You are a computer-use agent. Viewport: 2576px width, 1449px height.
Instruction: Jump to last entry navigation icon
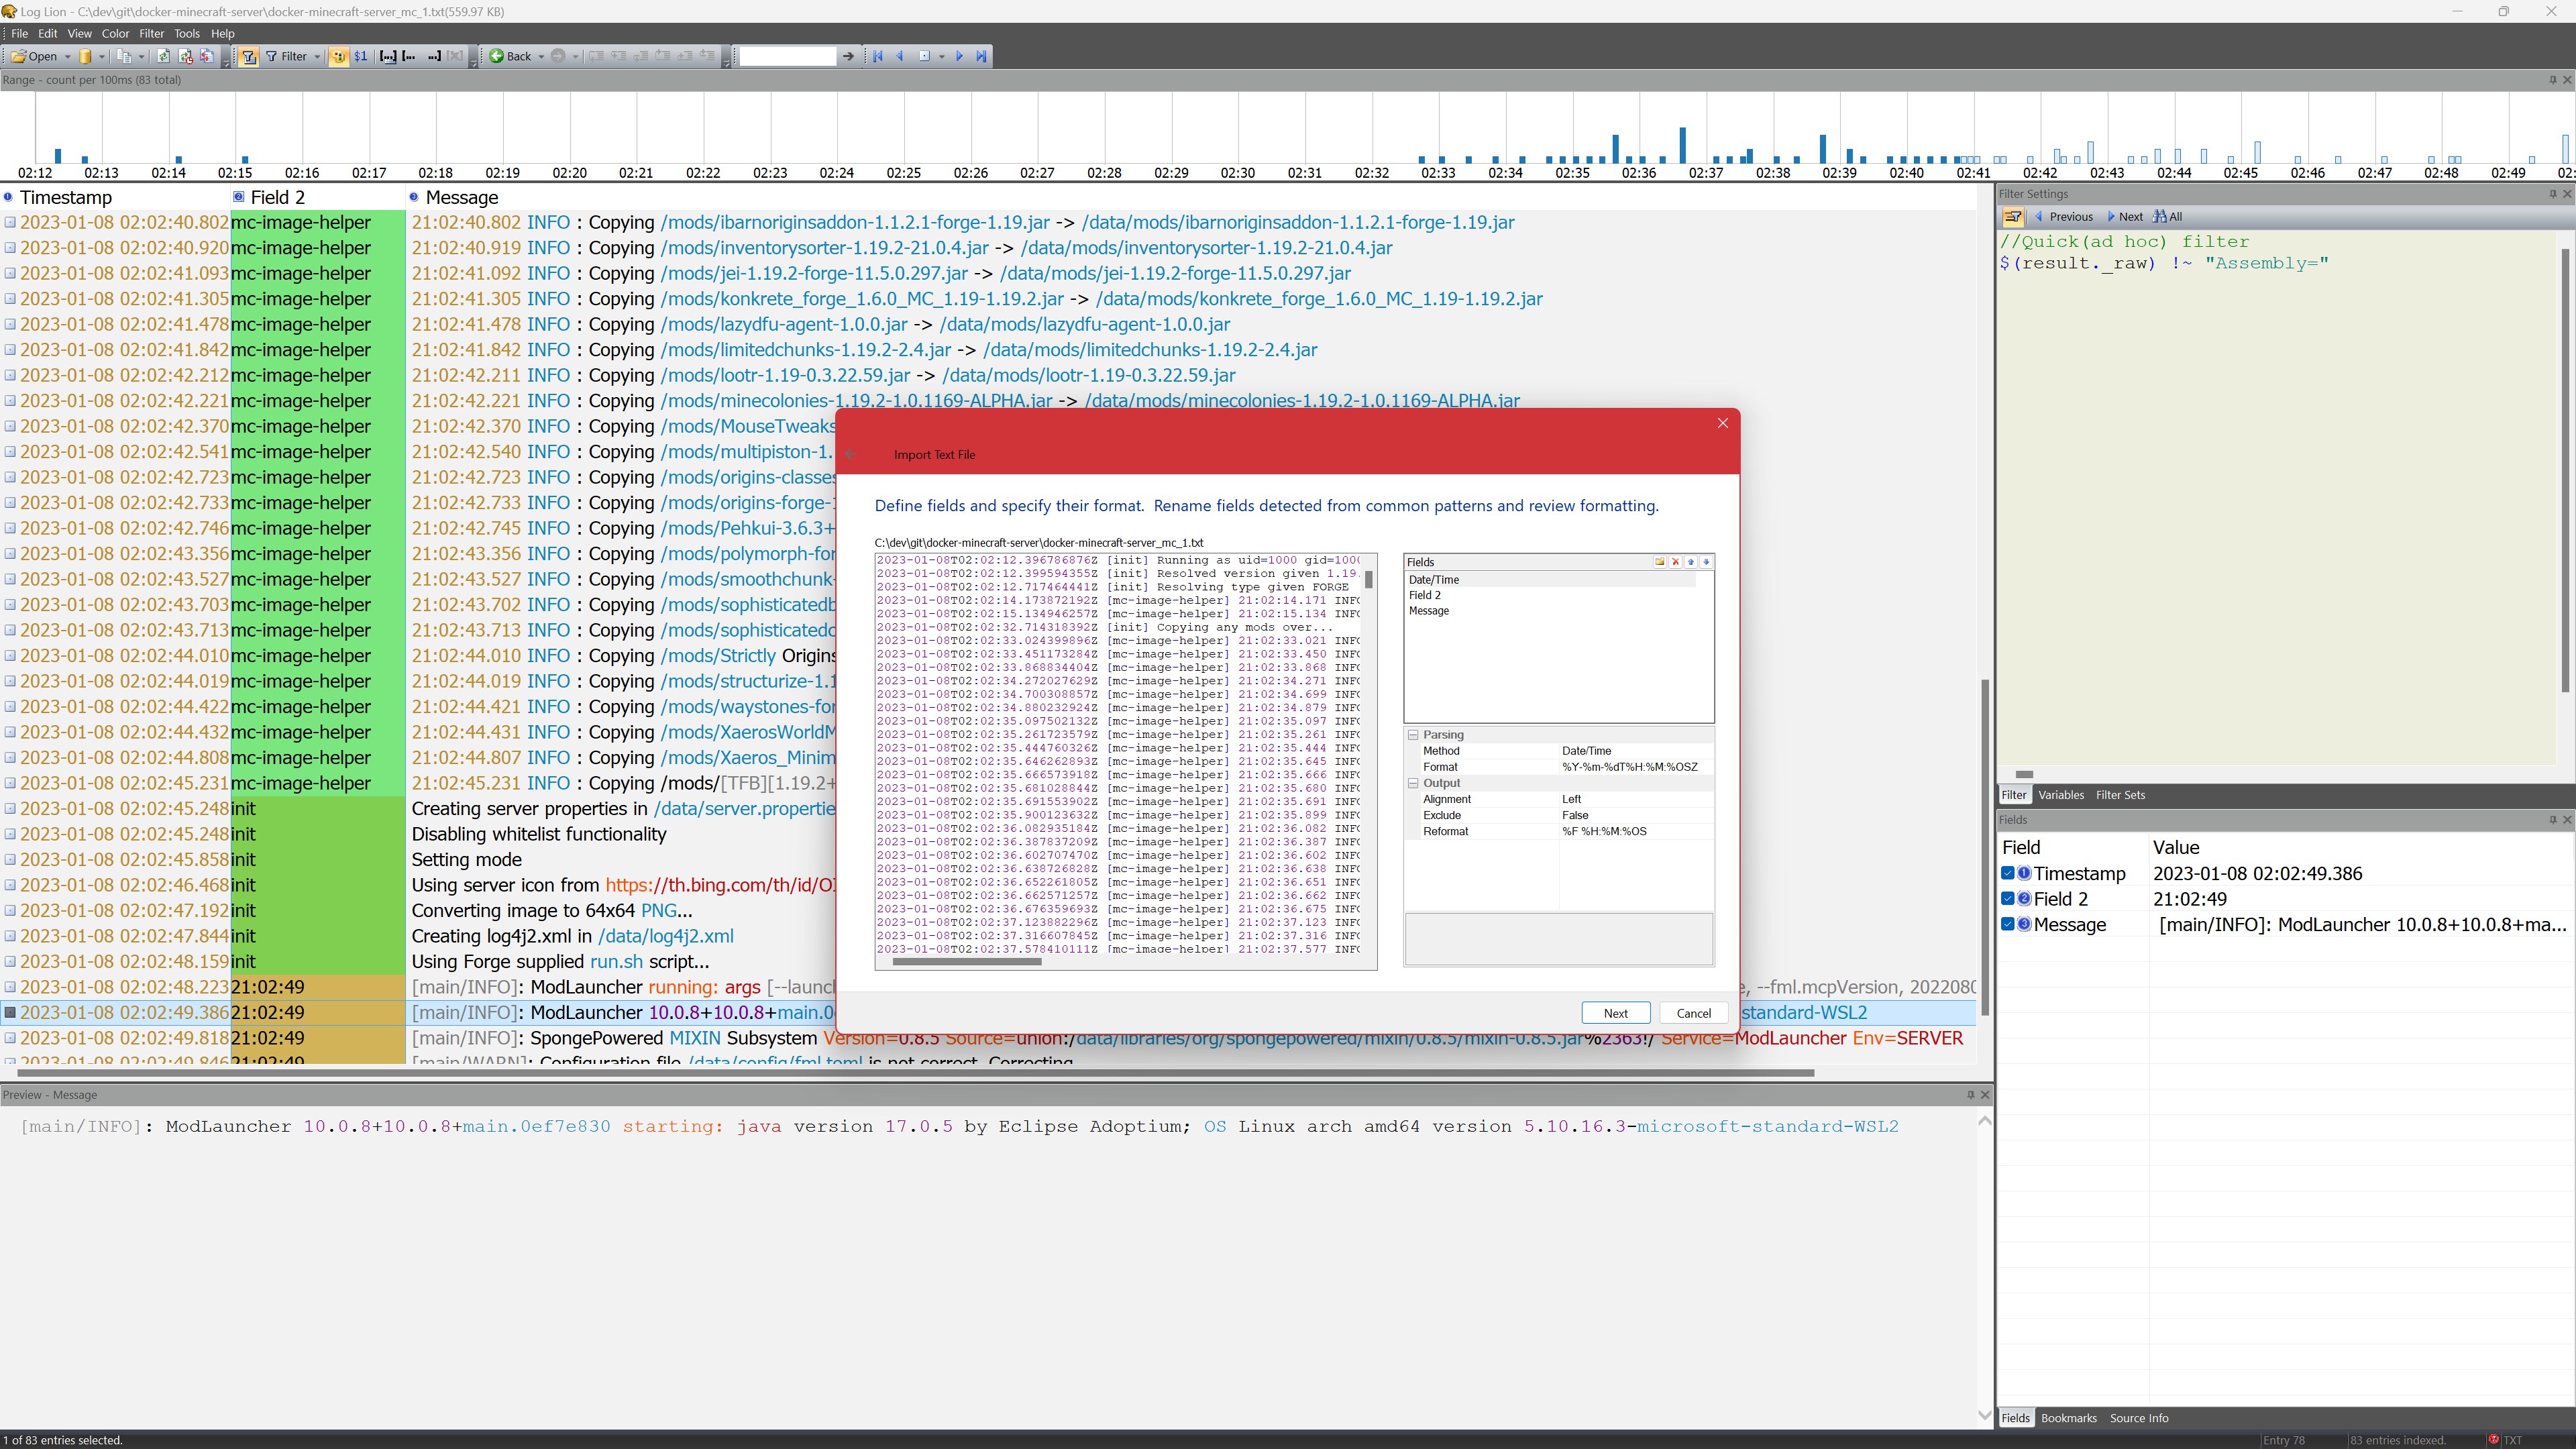point(981,56)
